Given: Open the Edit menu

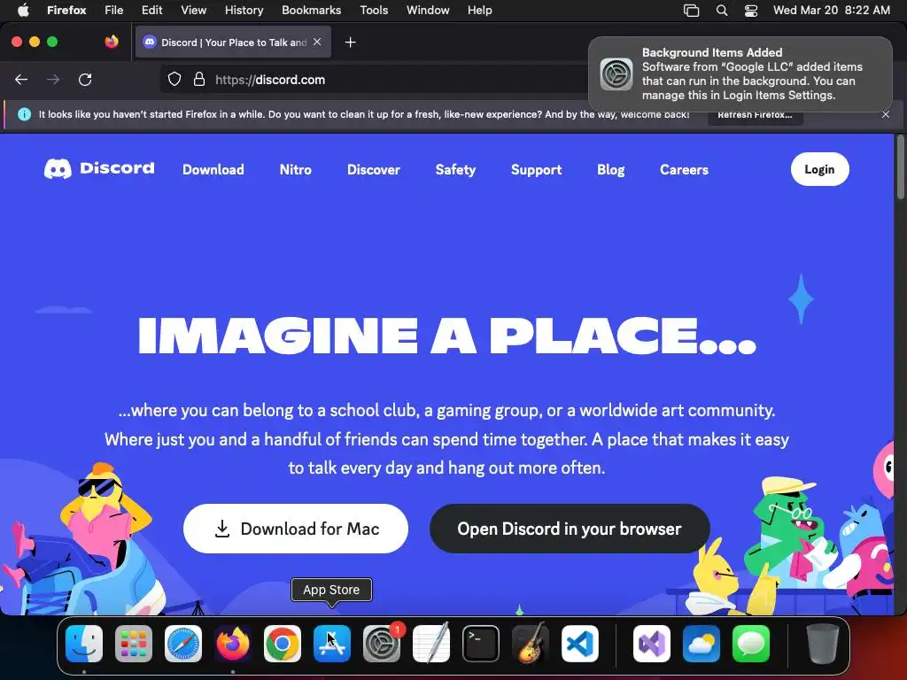Looking at the screenshot, I should click(151, 10).
